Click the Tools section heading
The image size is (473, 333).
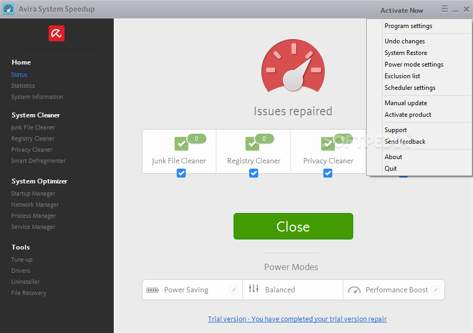[21, 247]
